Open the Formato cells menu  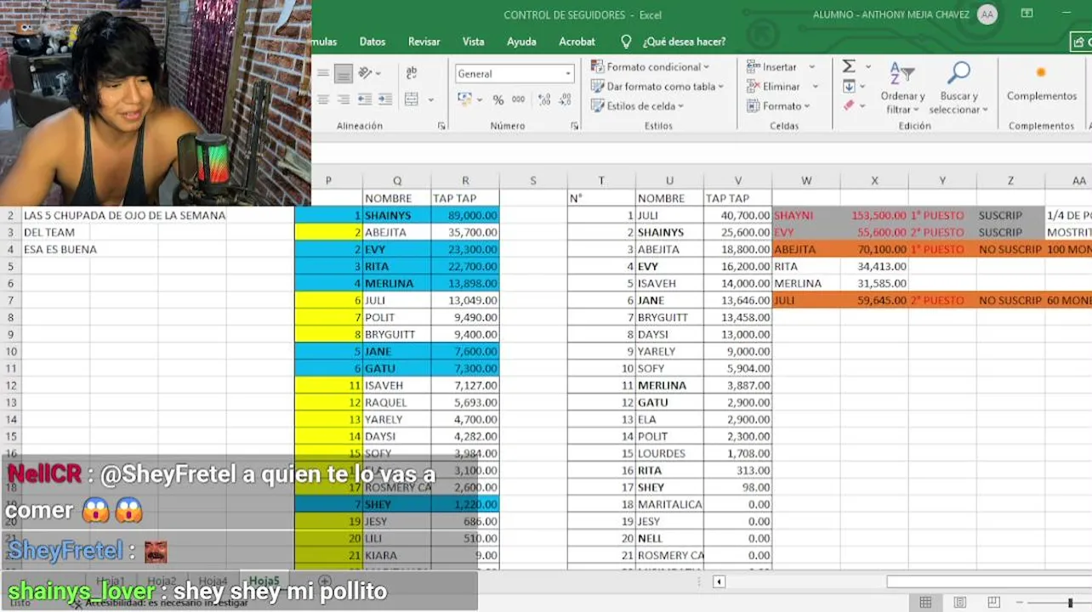[x=779, y=106]
